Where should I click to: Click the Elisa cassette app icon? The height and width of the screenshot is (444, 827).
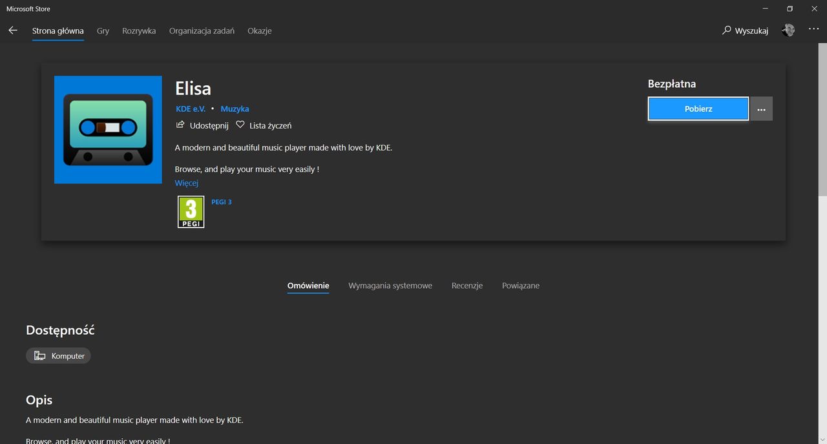pos(108,130)
